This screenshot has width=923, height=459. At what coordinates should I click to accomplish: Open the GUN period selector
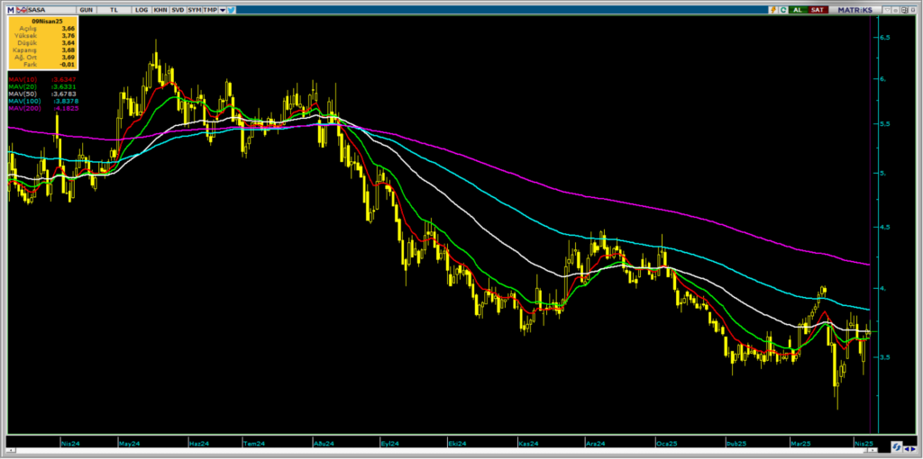85,9
